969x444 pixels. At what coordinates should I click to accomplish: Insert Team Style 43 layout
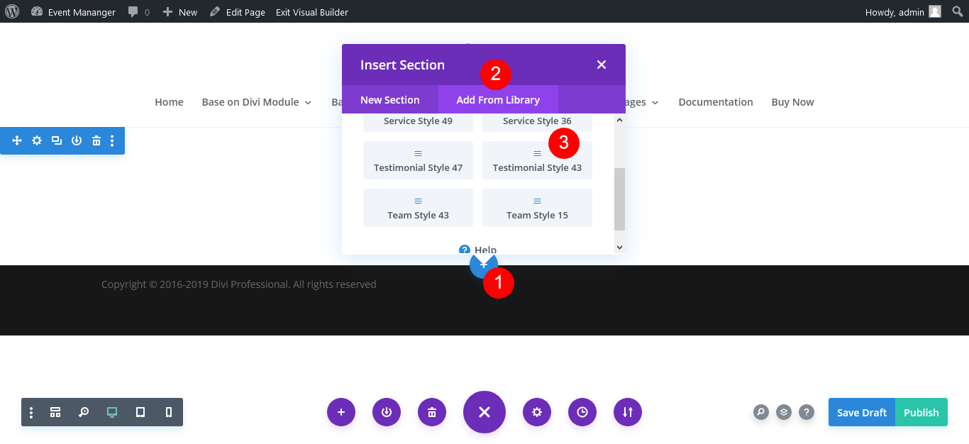418,208
